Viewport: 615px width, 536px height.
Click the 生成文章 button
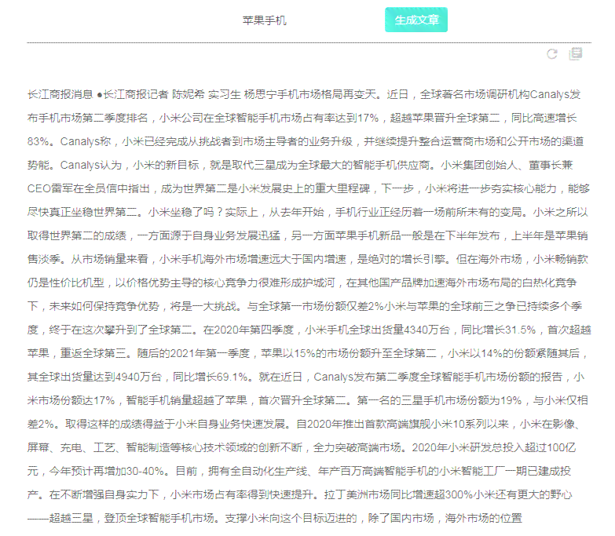click(416, 20)
